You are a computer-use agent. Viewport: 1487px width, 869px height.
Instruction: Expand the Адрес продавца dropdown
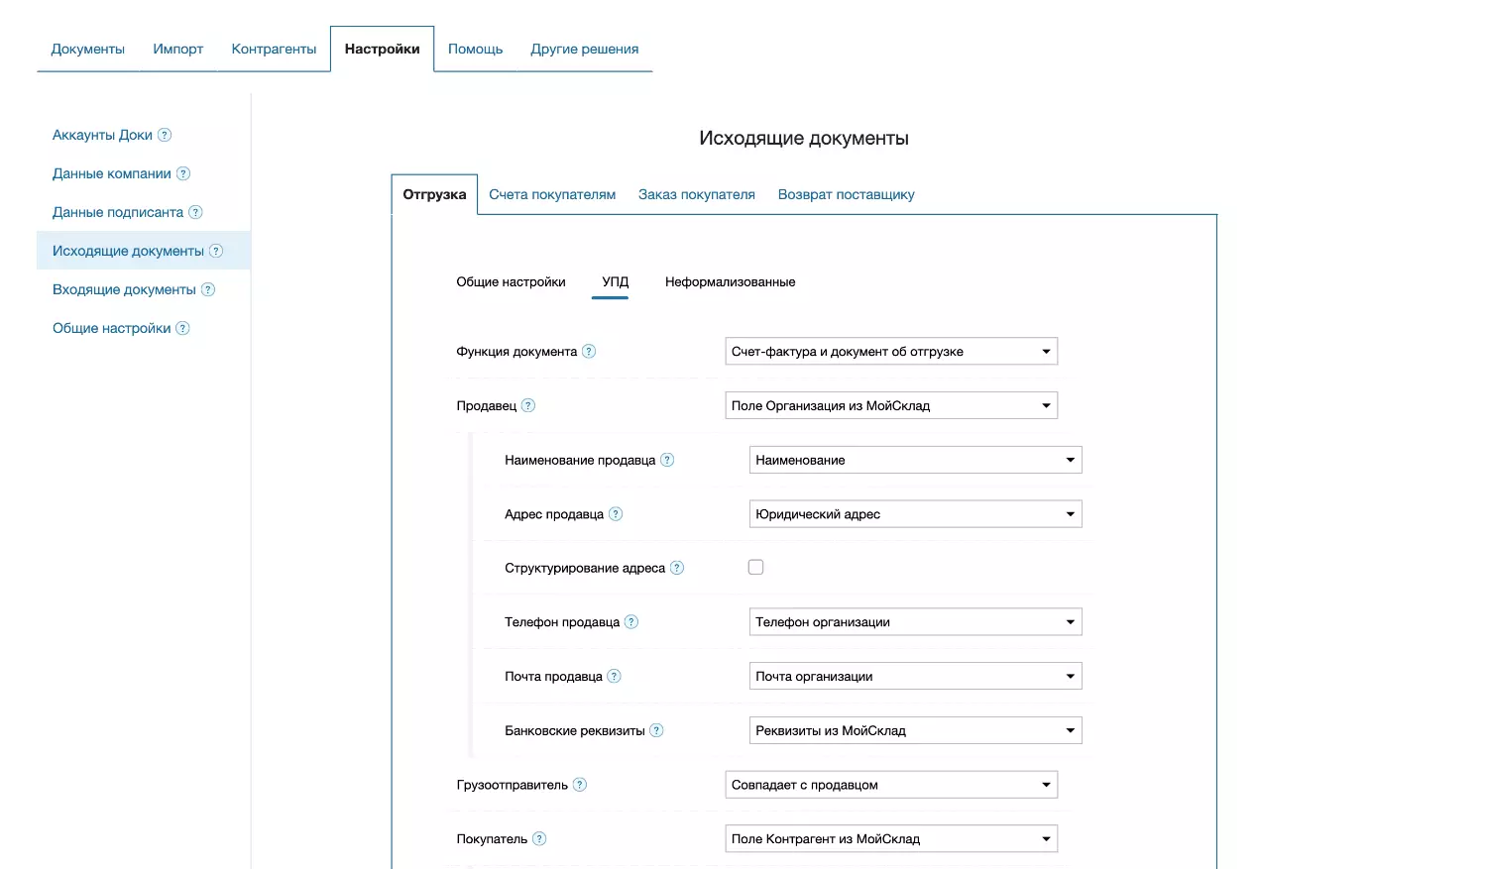(x=914, y=514)
